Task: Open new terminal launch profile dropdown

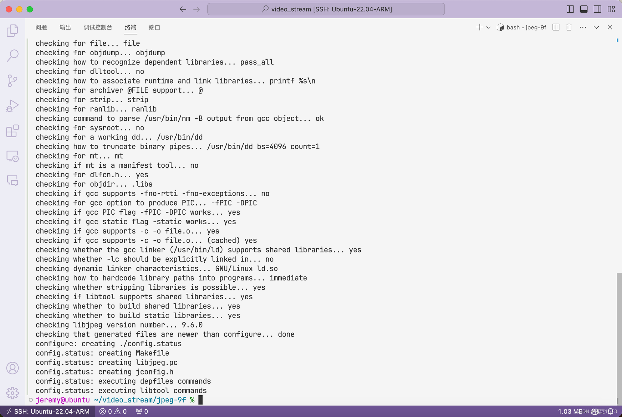Action: tap(488, 27)
